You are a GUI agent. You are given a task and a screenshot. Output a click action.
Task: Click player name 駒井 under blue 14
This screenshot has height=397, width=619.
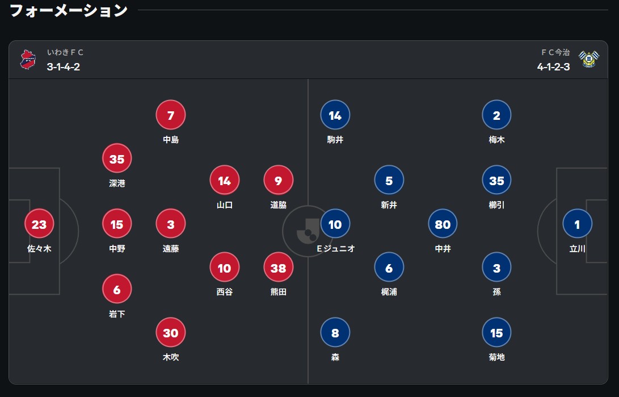click(335, 140)
